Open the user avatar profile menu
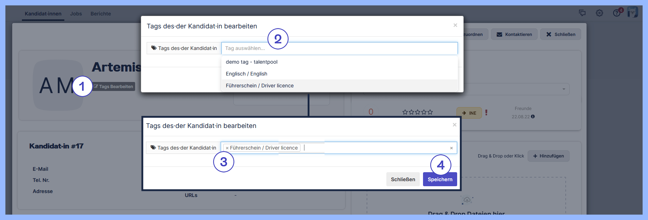This screenshot has height=220, width=648. [633, 12]
